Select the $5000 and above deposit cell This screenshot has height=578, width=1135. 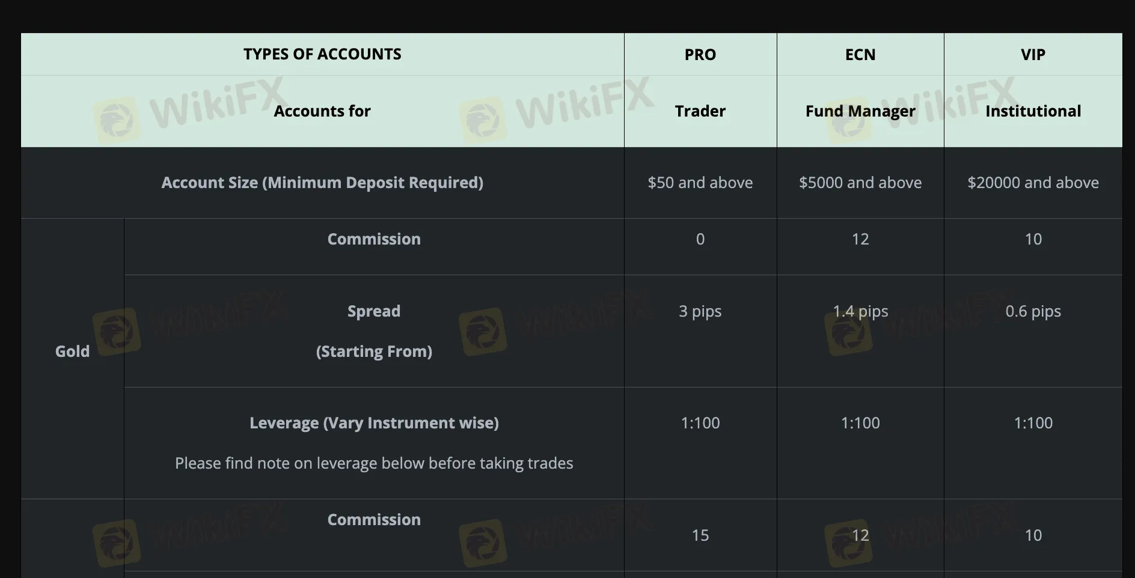click(x=860, y=183)
